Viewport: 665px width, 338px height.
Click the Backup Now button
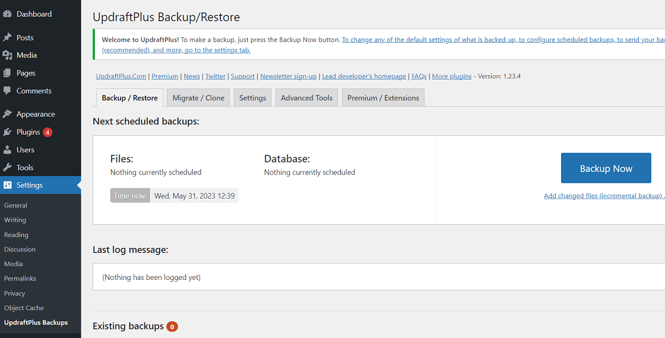click(606, 168)
